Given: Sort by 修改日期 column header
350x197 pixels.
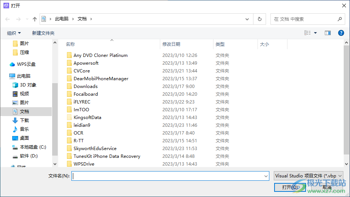Looking at the screenshot, I should (x=171, y=44).
